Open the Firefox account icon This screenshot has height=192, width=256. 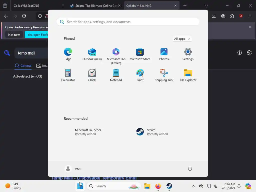(x=223, y=16)
